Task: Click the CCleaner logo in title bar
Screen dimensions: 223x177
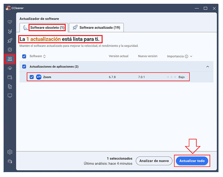Action: [8, 8]
